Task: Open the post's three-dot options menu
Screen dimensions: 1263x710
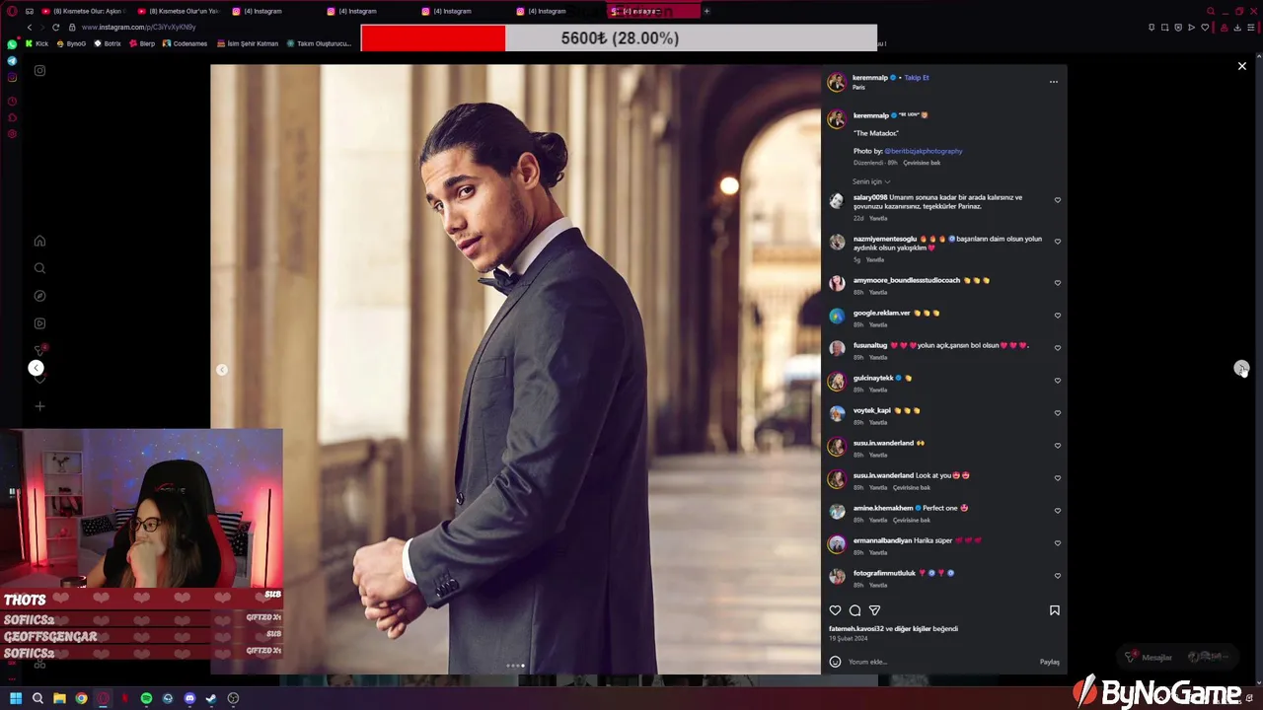Action: point(1054,82)
